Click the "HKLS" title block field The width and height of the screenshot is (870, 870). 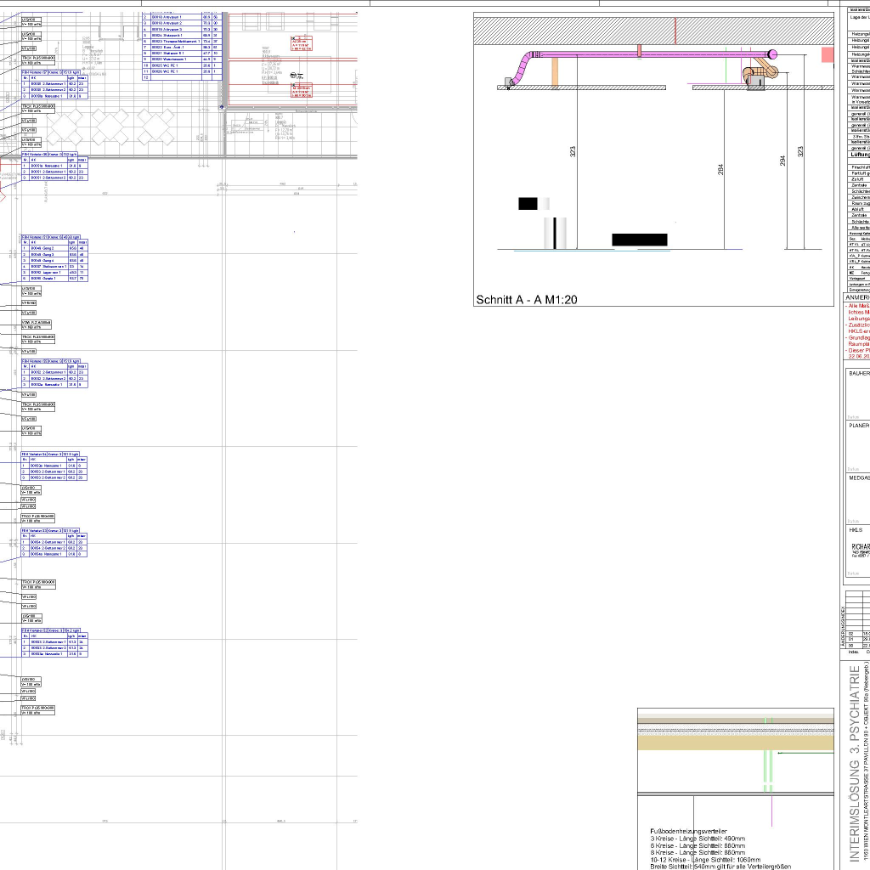(x=856, y=529)
